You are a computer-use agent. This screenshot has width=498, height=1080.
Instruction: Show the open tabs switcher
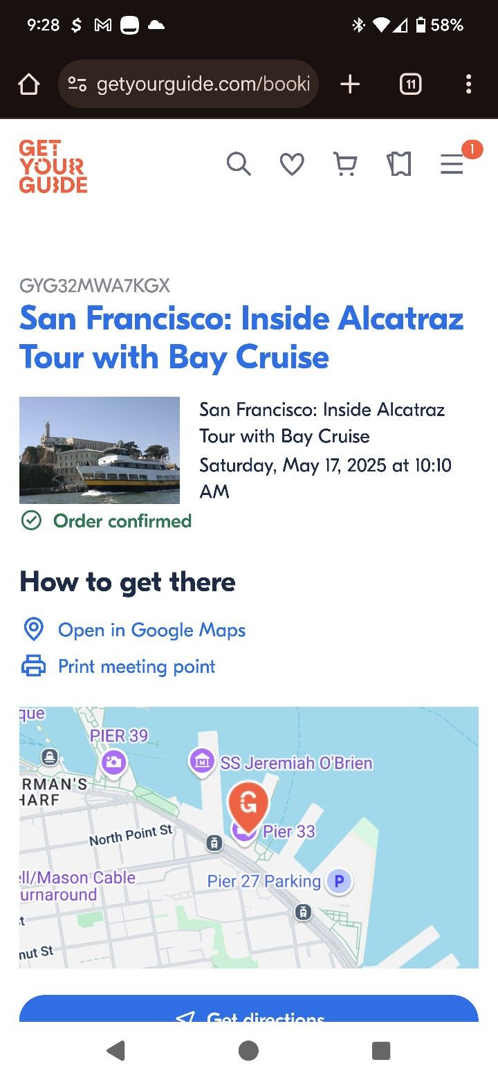410,84
